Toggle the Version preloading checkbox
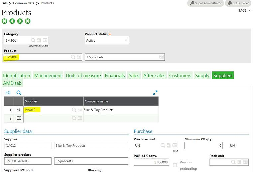This screenshot has width=257, height=172. (175, 165)
